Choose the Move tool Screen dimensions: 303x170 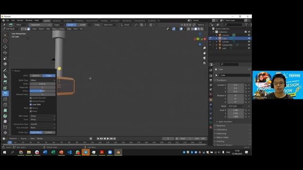[5, 47]
